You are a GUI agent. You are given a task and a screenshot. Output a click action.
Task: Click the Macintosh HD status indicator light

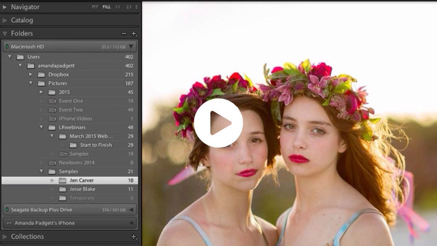(x=7, y=47)
